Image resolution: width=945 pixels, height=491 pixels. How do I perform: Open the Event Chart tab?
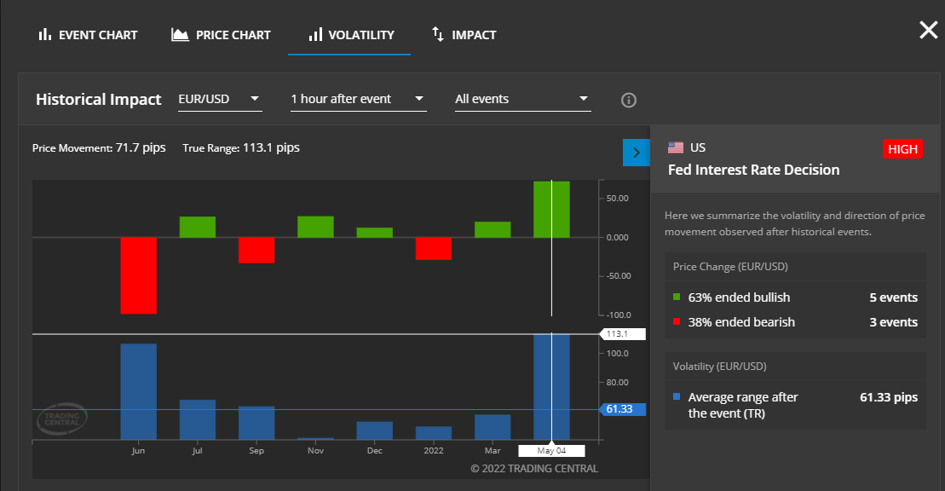coord(88,35)
